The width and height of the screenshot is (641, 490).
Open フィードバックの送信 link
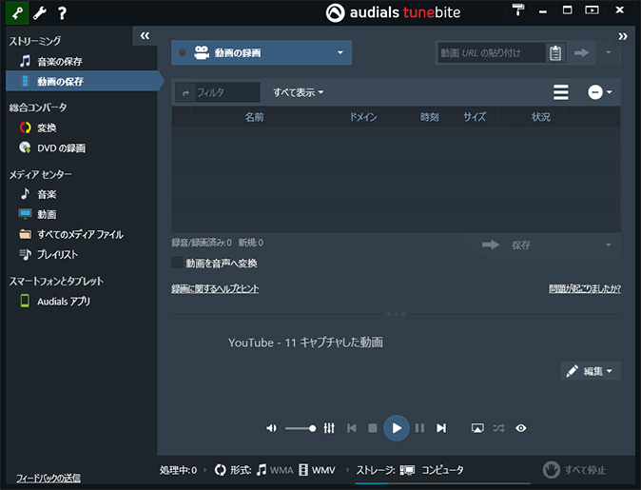49,478
